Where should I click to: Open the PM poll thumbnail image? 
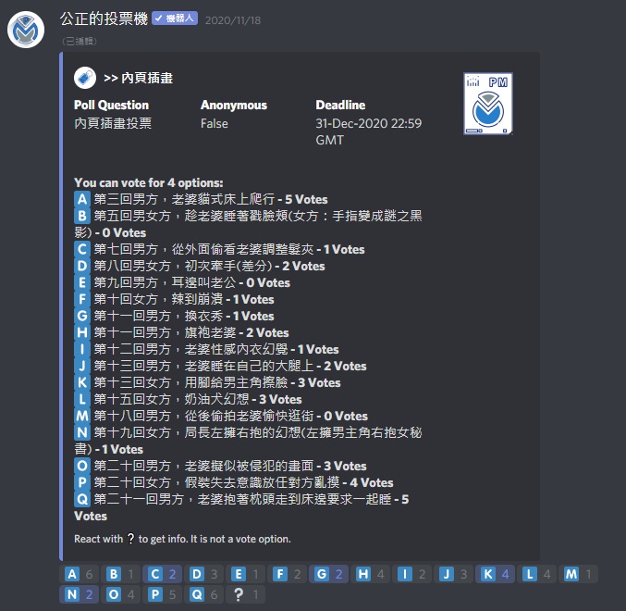[x=488, y=104]
